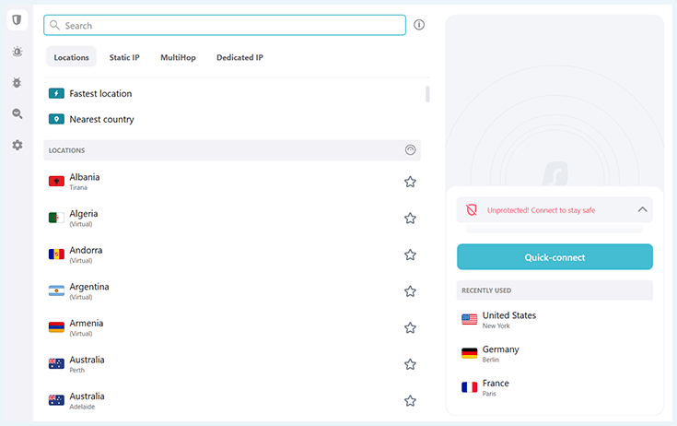
Task: Open the Settings gear in sidebar
Action: pos(18,145)
